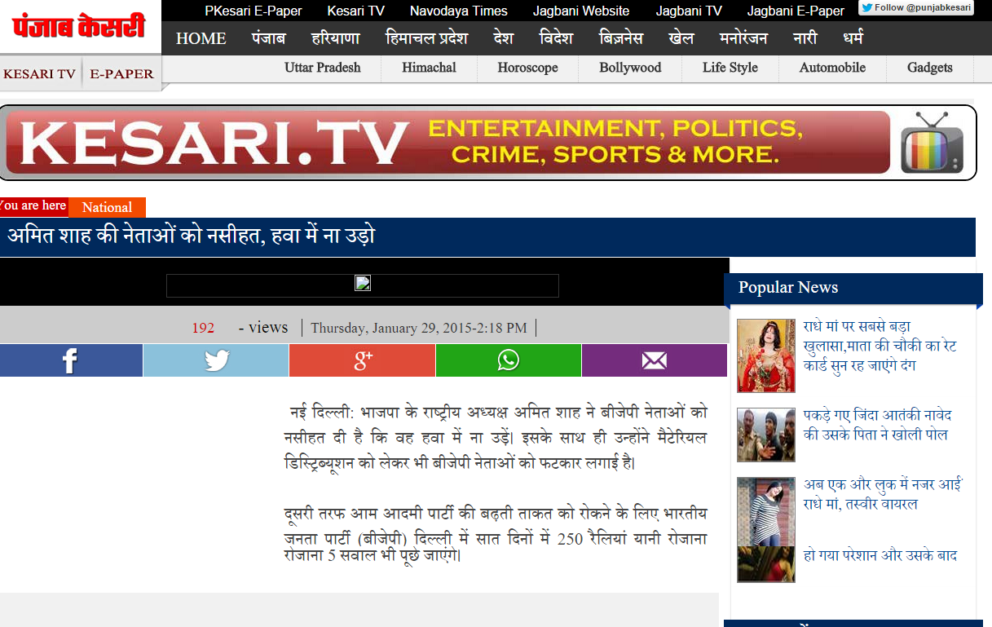The width and height of the screenshot is (992, 627).
Task: Open the Gadgets tab
Action: 930,68
